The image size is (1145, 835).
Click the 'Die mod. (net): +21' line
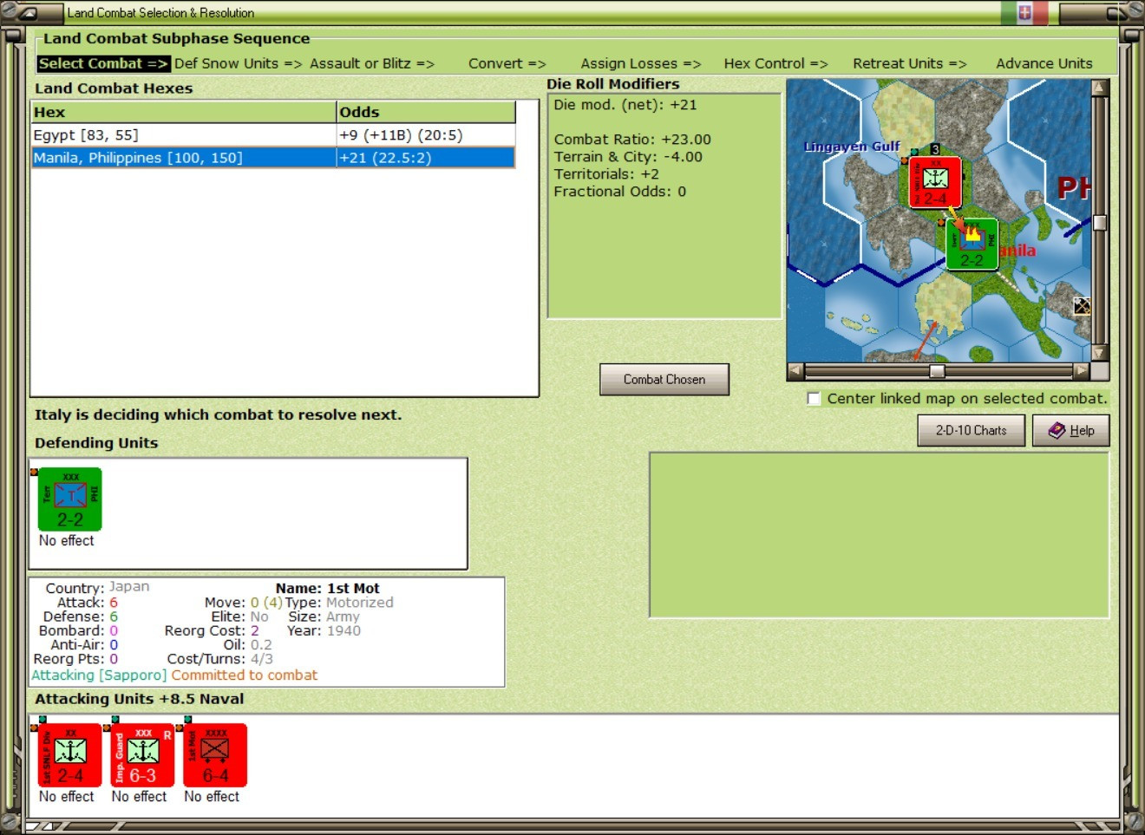[625, 105]
